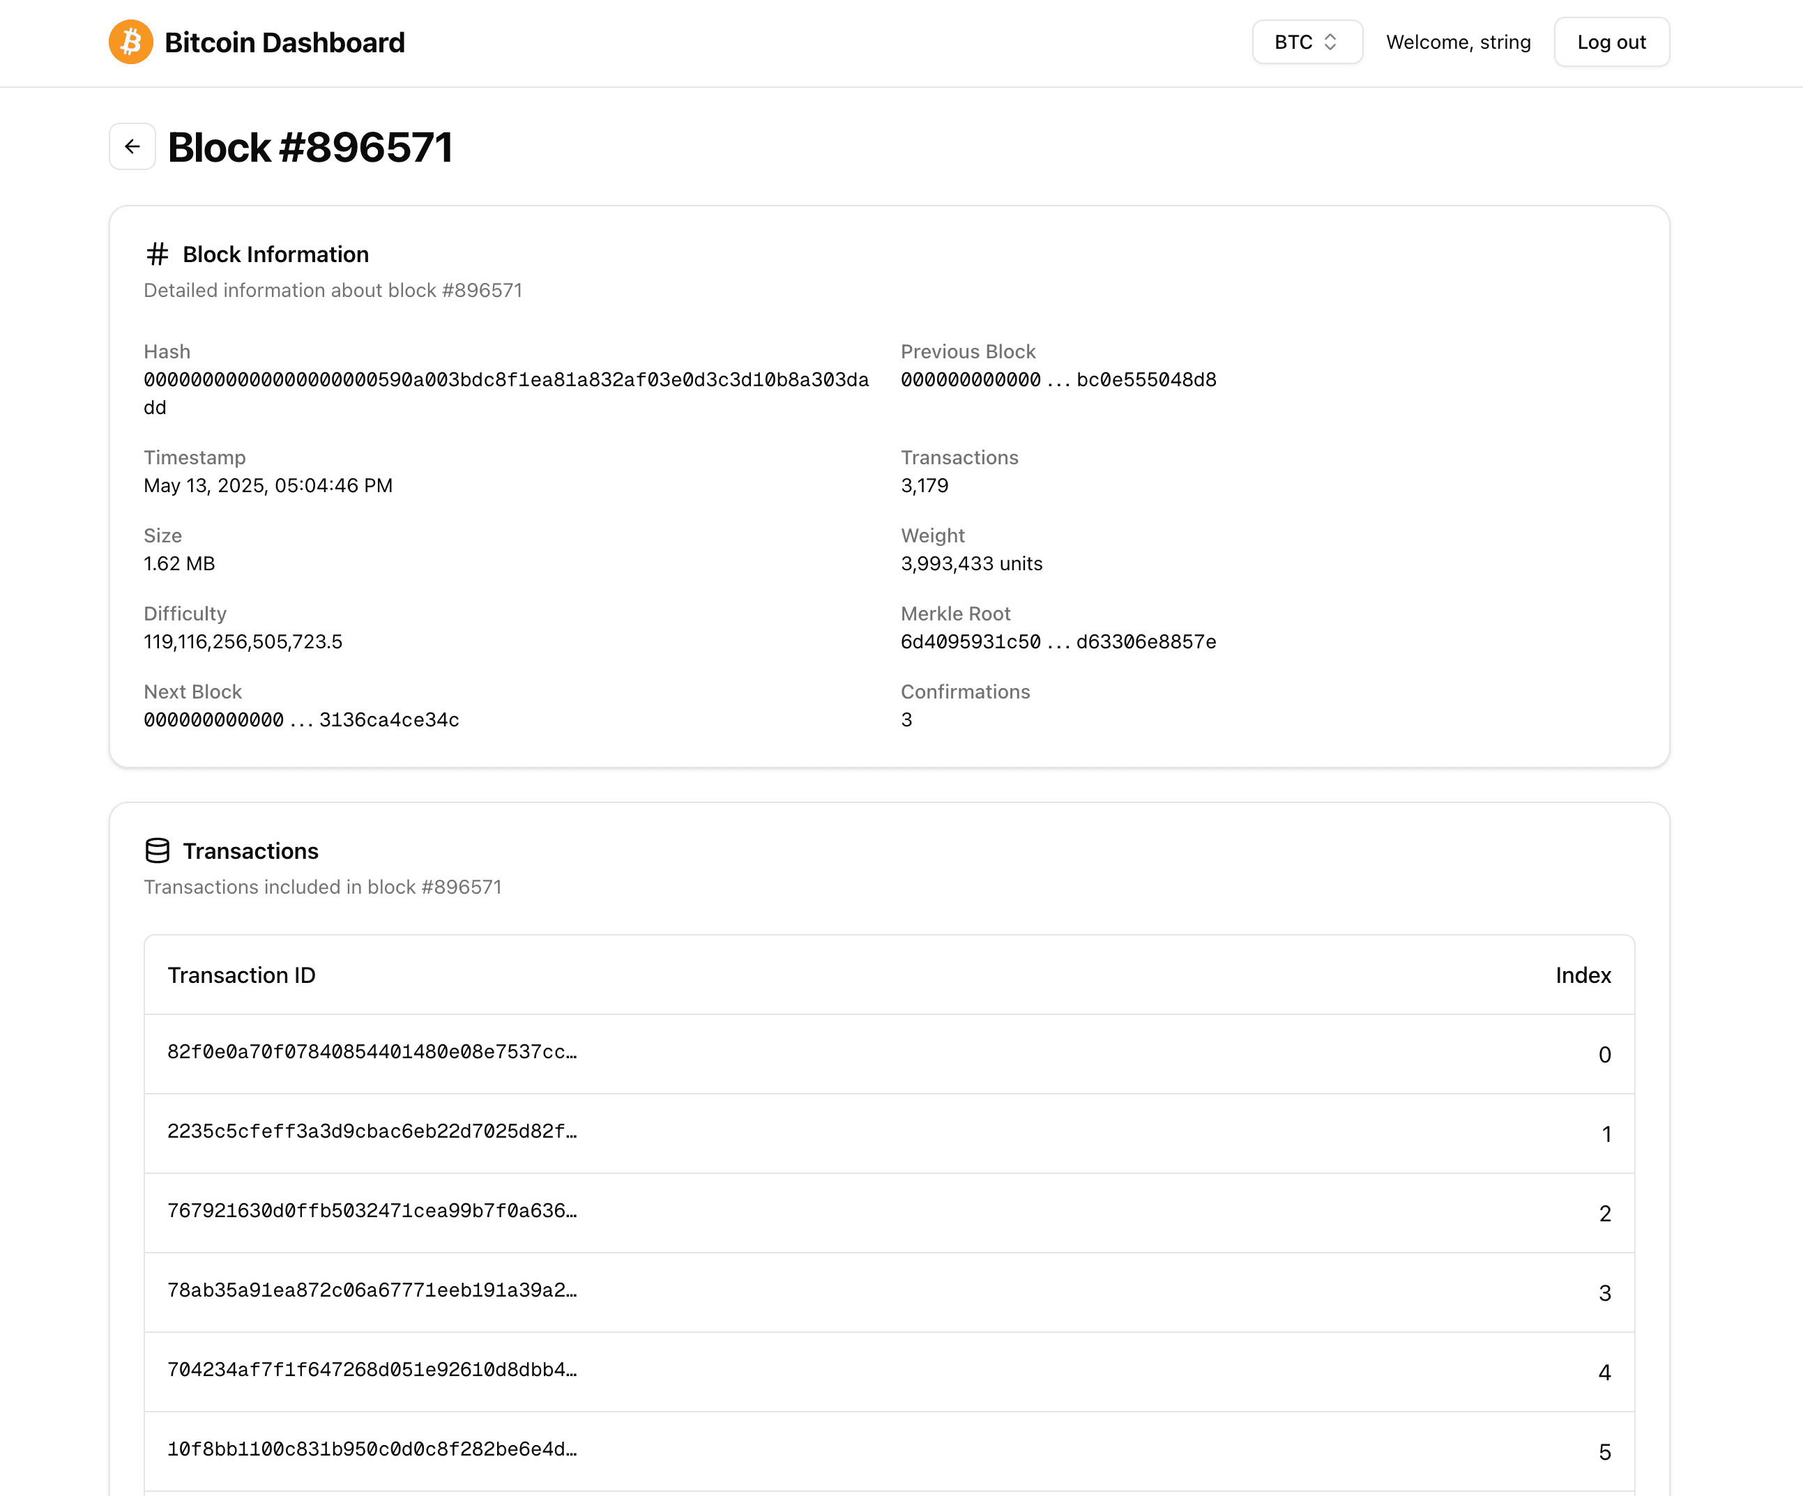Open the Next Block hash link
1803x1496 pixels.
click(x=301, y=719)
